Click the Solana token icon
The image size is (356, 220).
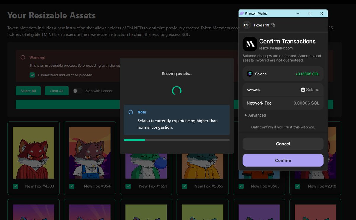click(250, 74)
